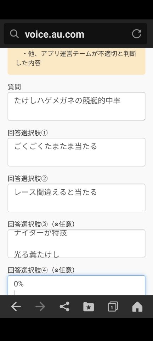Click the 質問 label above the first field
Image resolution: width=153 pixels, height=341 pixels.
(x=14, y=87)
